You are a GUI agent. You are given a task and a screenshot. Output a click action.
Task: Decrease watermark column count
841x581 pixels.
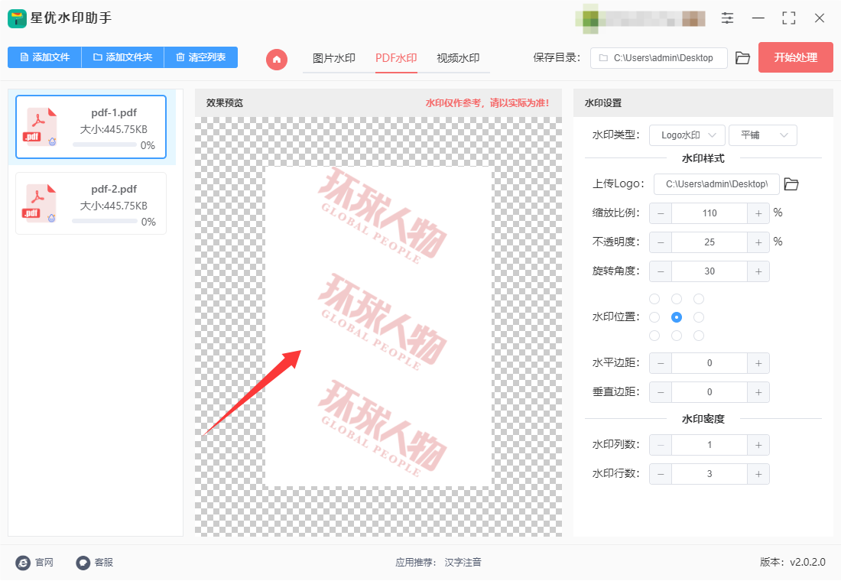[661, 445]
